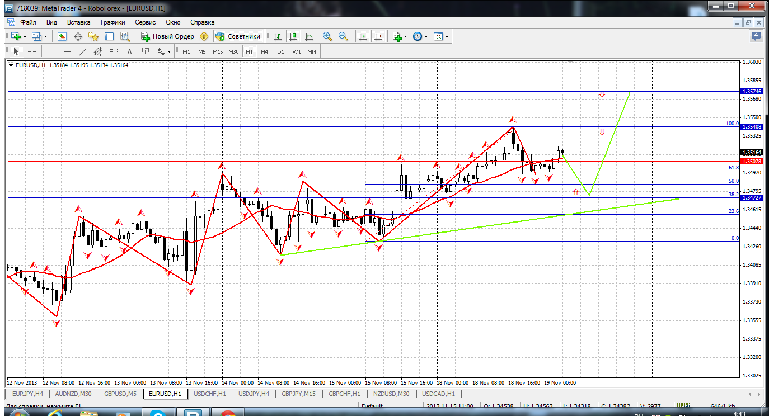
Task: Click the Новый Ордер button
Action: coord(167,36)
